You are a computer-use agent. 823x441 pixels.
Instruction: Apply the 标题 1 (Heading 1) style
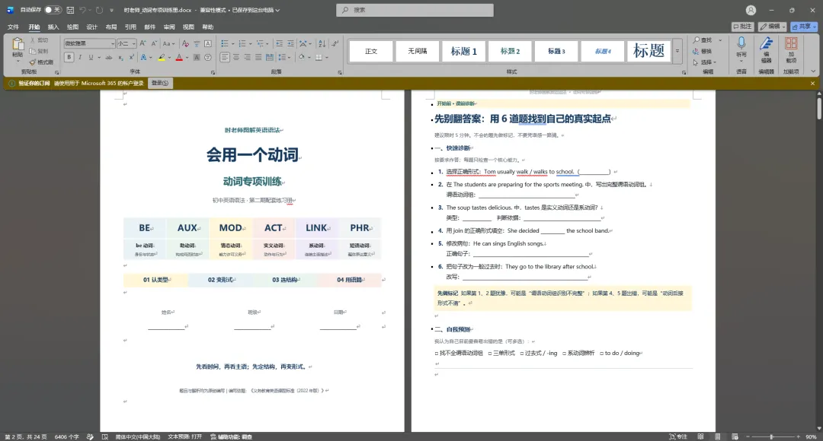click(463, 51)
